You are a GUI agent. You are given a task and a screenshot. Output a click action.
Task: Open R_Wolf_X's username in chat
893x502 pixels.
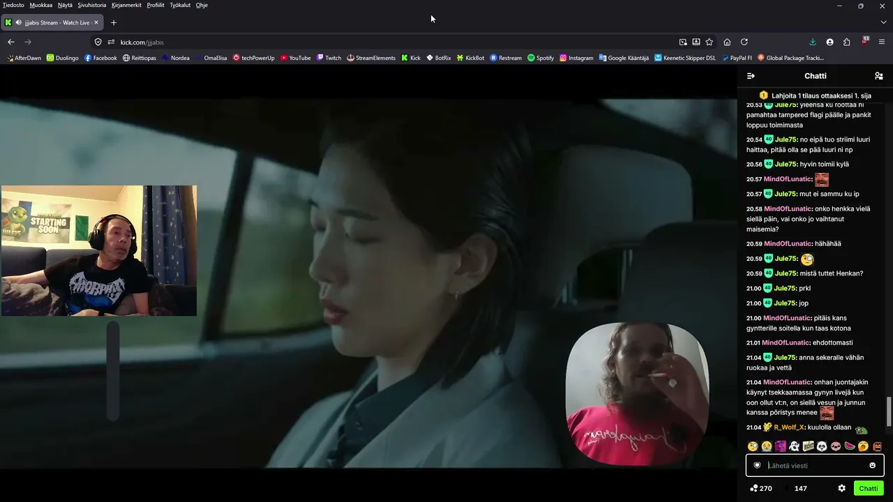point(789,427)
